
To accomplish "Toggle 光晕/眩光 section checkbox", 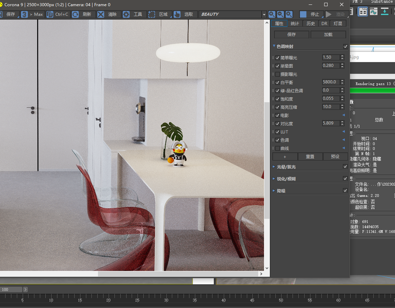I will pyautogui.click(x=346, y=166).
